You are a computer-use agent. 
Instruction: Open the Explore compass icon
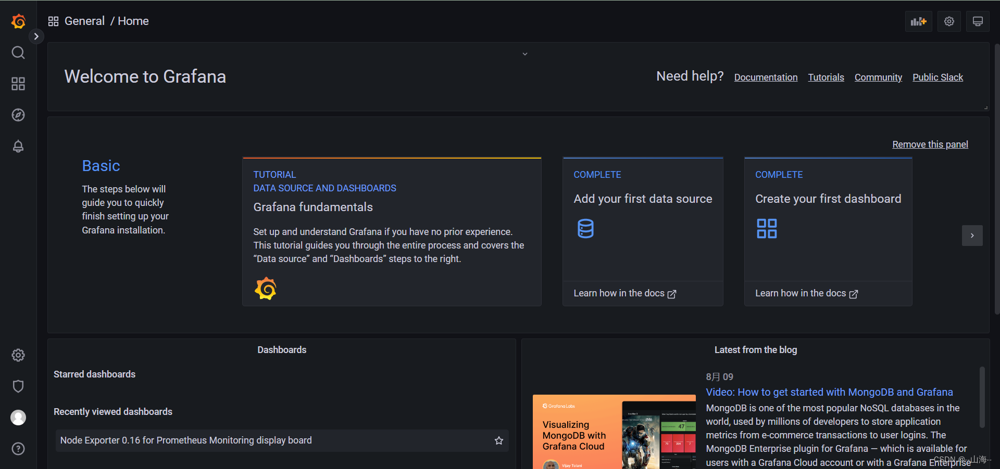click(x=18, y=115)
